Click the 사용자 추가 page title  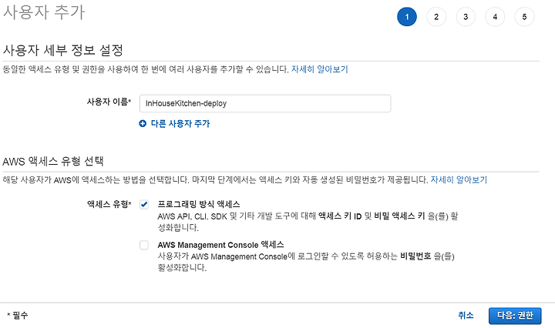44,12
